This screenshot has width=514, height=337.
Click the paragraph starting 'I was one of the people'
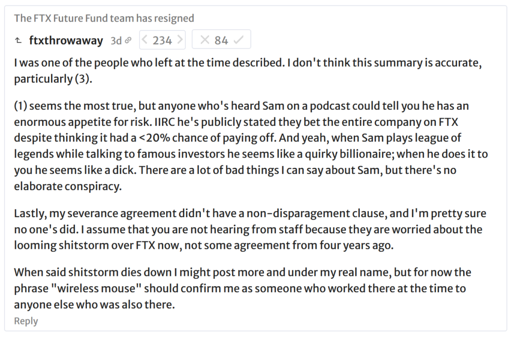point(201,63)
